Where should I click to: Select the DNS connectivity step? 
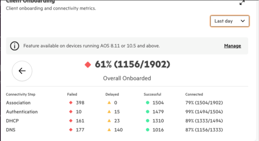(11, 130)
